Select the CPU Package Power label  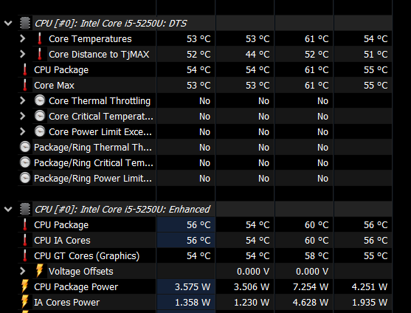[76, 286]
